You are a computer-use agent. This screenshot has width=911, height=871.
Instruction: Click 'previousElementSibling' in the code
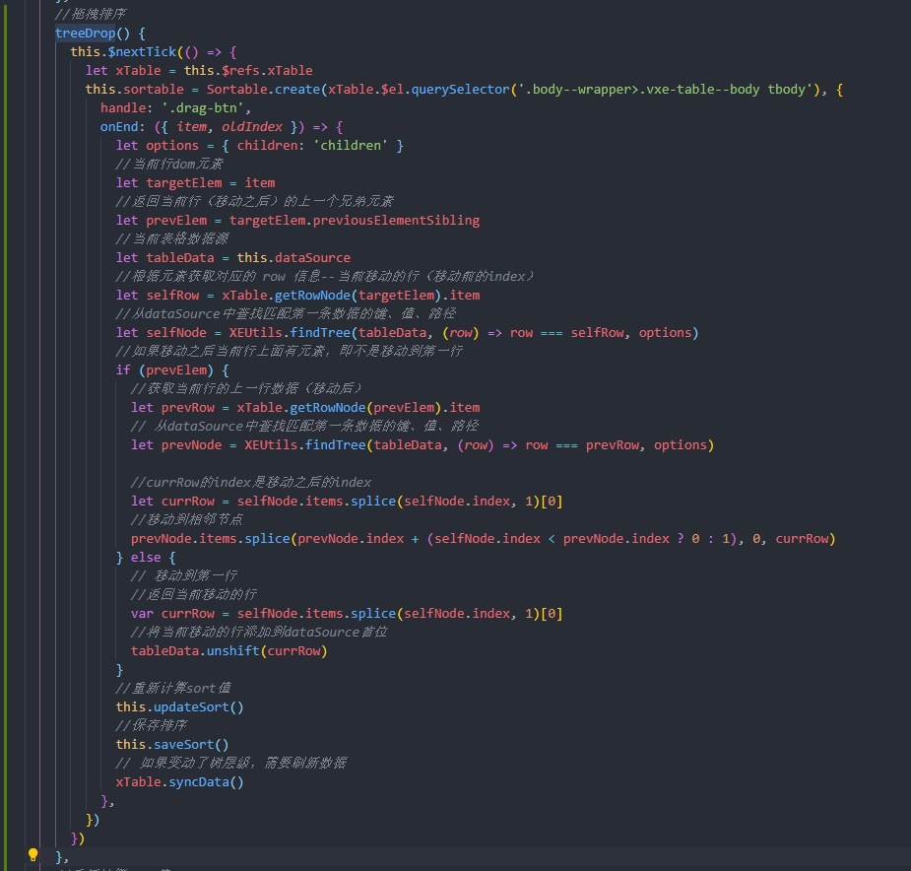[396, 221]
